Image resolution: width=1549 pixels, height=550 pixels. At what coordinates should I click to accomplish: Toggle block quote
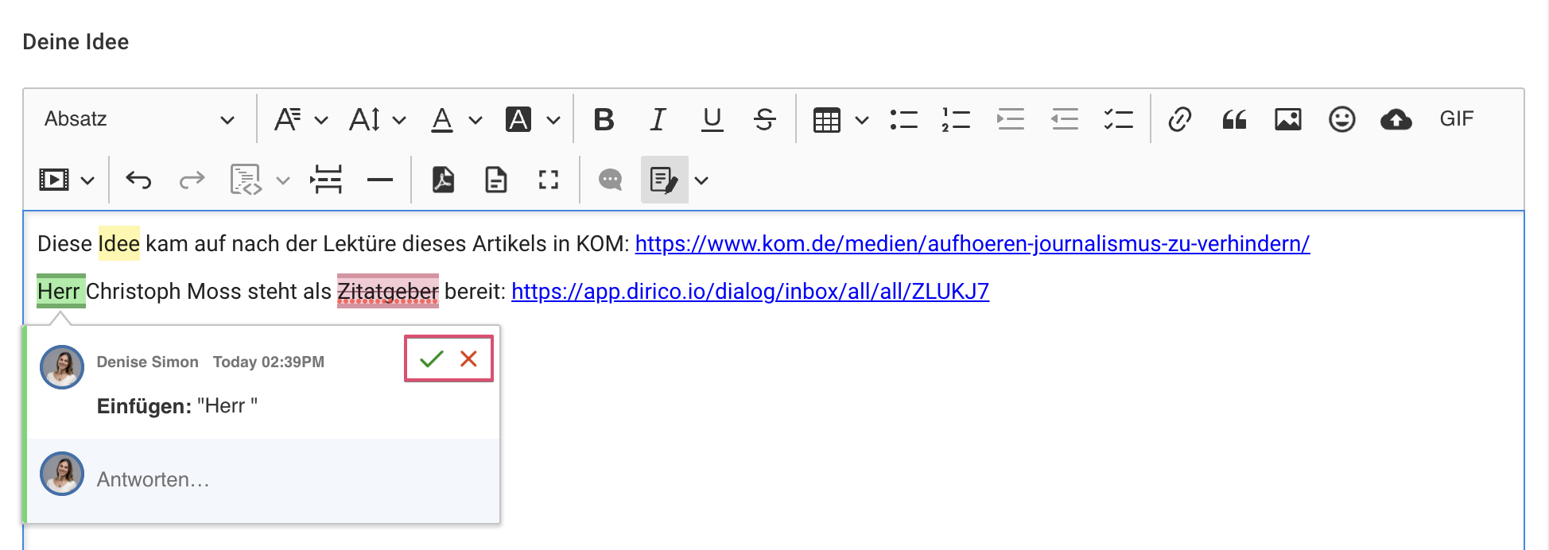[1234, 119]
